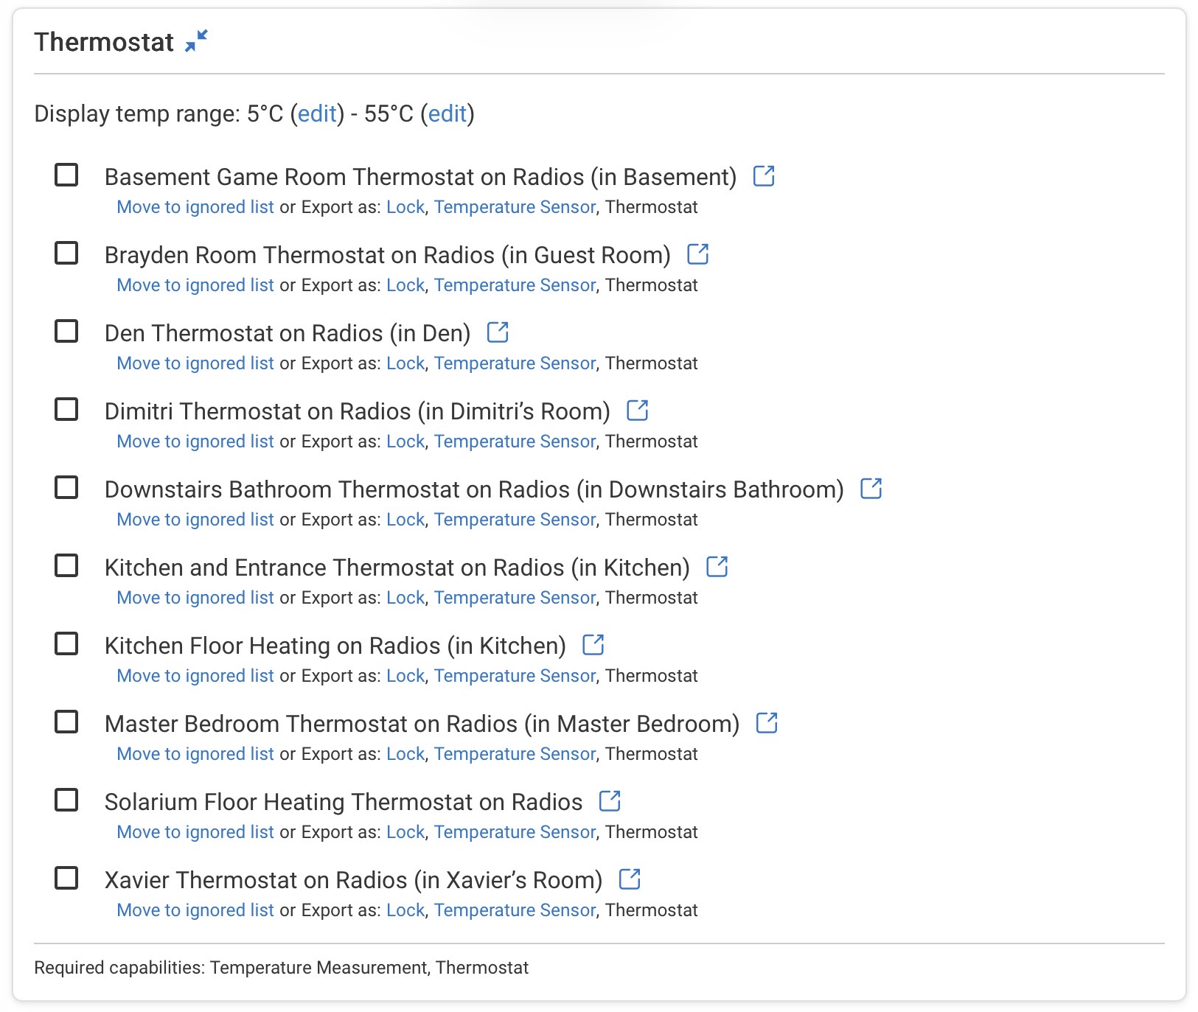Check the Basement Game Room Thermostat checkbox

coord(66,175)
